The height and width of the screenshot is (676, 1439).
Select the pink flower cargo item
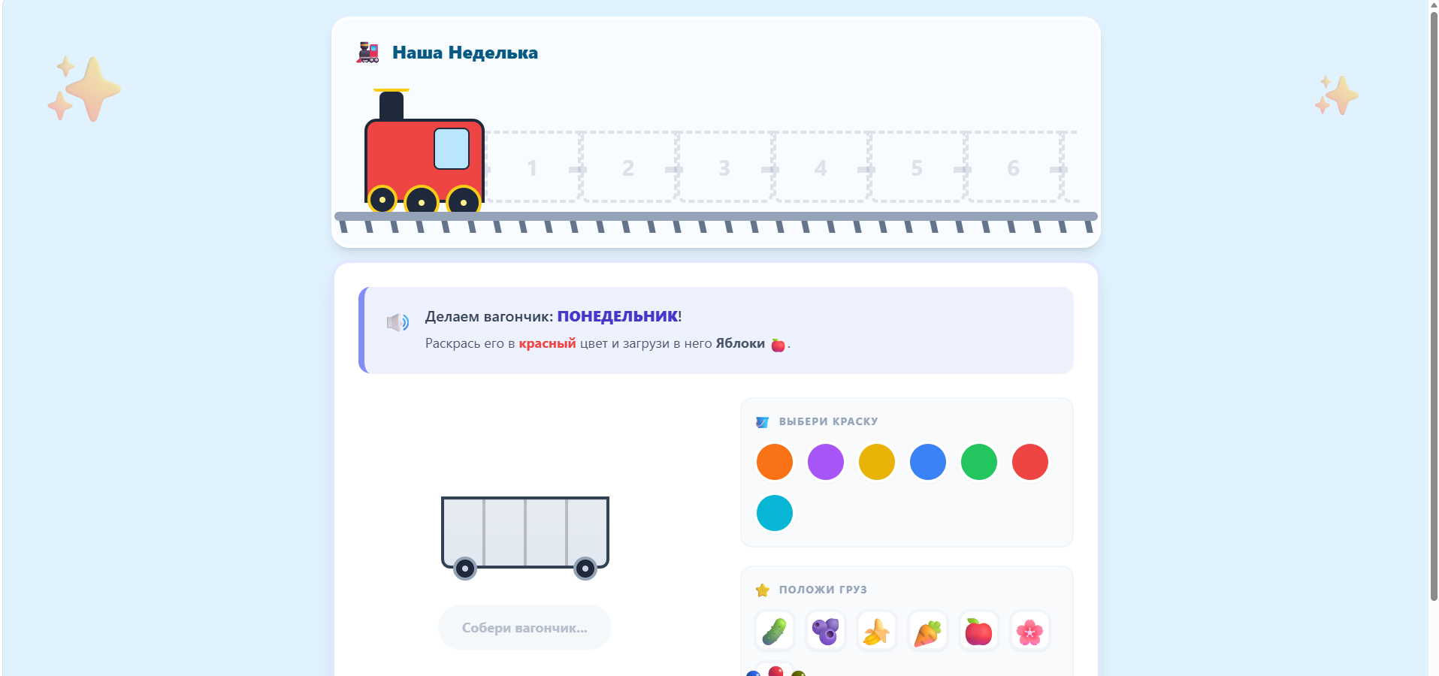[x=1029, y=632]
